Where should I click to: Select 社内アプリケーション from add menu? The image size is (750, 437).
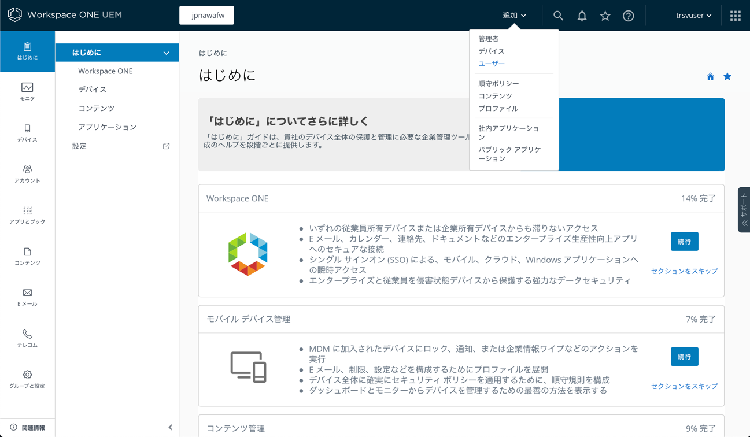(508, 132)
